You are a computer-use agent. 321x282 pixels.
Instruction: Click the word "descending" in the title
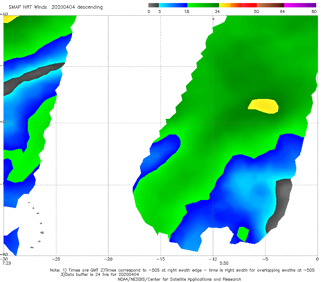pos(90,7)
